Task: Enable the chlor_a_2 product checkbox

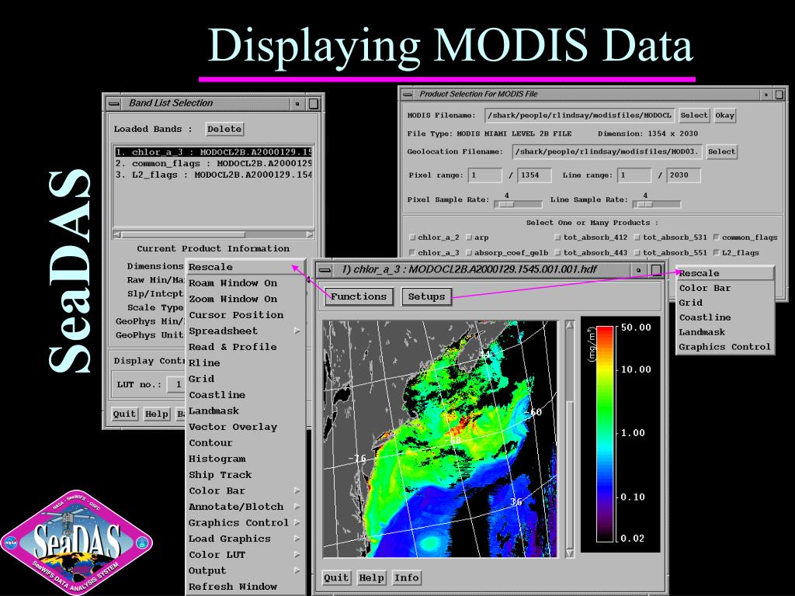Action: pos(412,237)
